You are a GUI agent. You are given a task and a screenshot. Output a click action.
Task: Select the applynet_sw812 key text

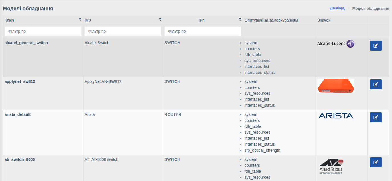tap(20, 81)
